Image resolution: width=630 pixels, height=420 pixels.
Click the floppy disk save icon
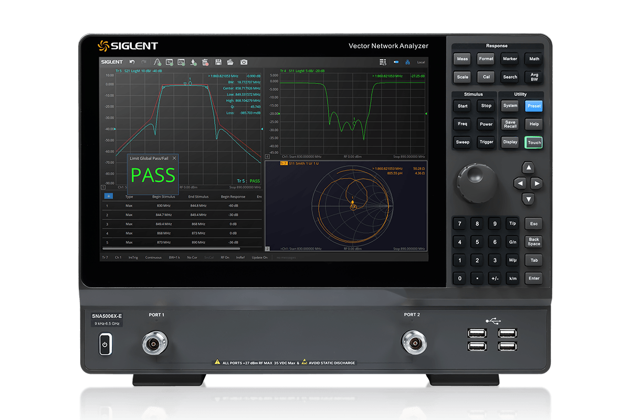point(218,62)
